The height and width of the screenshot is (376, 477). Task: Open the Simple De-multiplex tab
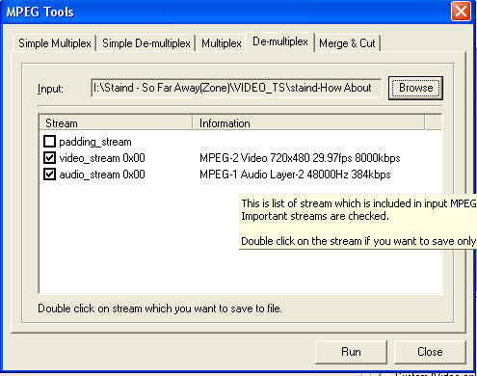pos(146,43)
